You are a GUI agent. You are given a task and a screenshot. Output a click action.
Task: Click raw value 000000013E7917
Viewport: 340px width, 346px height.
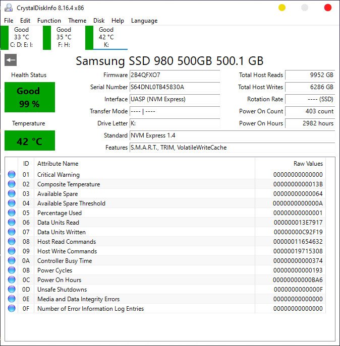pyautogui.click(x=298, y=223)
